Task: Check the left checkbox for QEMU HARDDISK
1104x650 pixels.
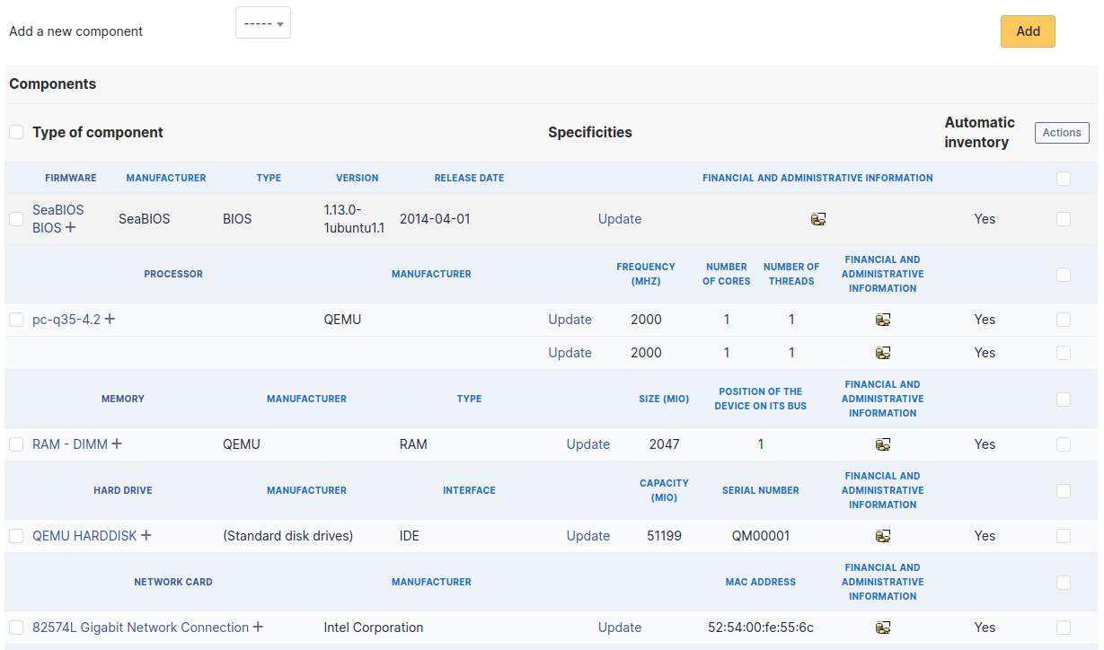Action: (16, 536)
